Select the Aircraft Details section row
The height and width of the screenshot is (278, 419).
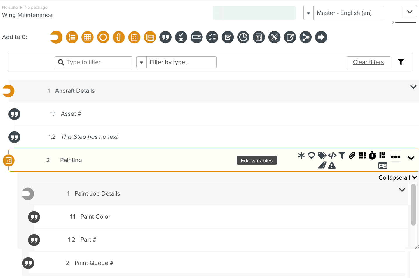click(x=214, y=91)
